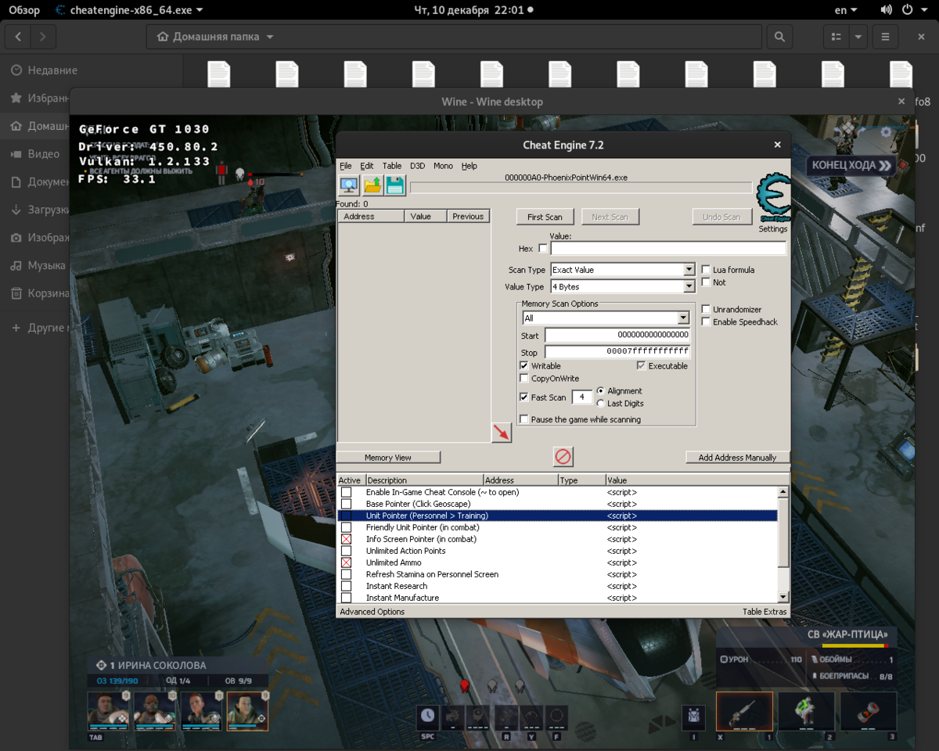Viewport: 939px width, 751px height.
Task: Click the red no-entry delete-all-addresses icon
Action: click(563, 456)
